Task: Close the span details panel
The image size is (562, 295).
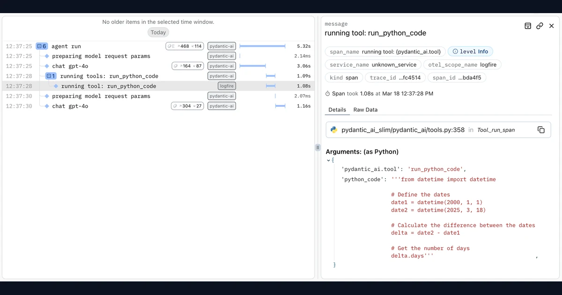Action: [551, 26]
